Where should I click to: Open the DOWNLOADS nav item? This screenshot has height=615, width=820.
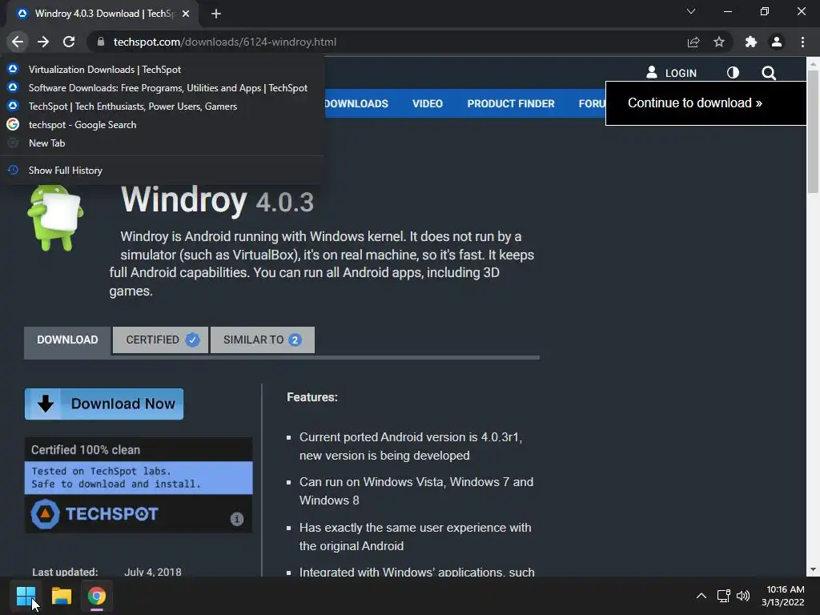click(x=356, y=103)
